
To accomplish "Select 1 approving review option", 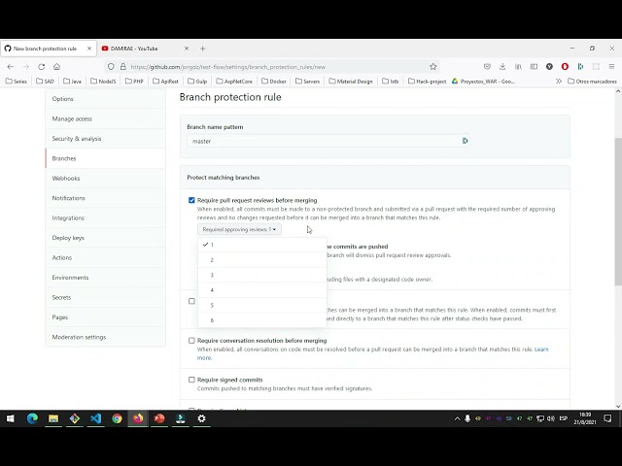I will [262, 245].
